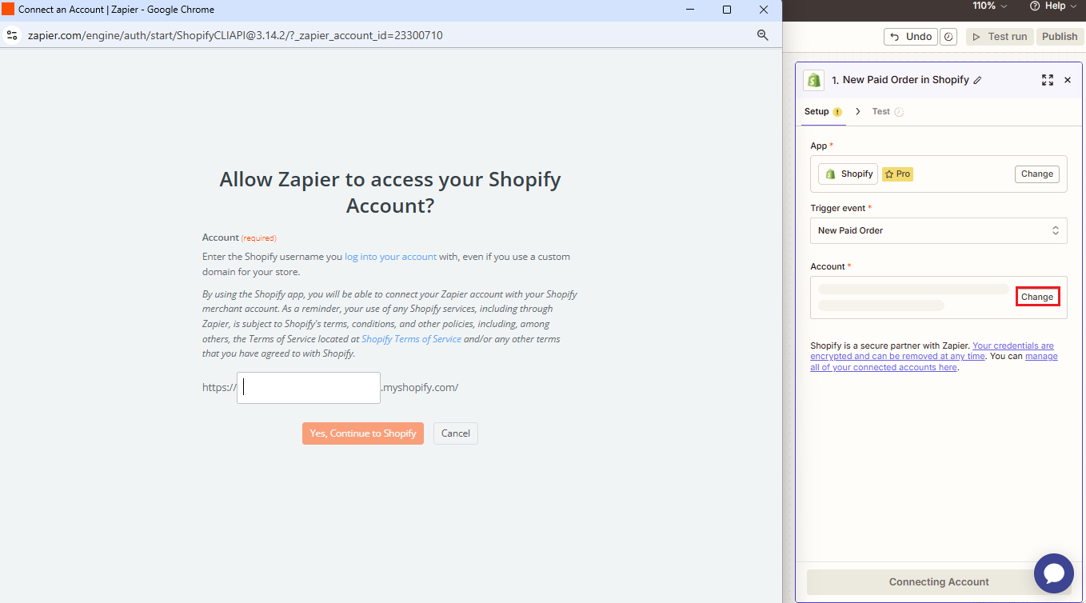Open 'manage all of your connected accounts here' link
The width and height of the screenshot is (1086, 603).
934,362
